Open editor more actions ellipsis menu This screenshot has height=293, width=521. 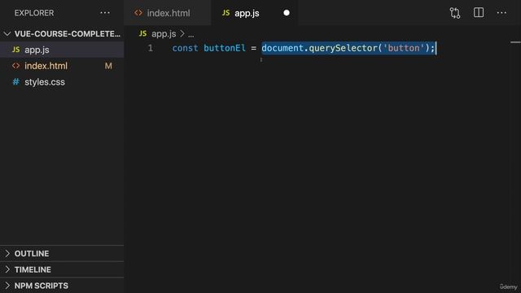pyautogui.click(x=501, y=13)
